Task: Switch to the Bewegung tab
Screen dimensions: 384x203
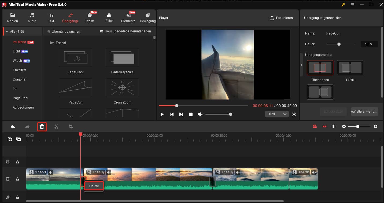Action: coord(147,17)
